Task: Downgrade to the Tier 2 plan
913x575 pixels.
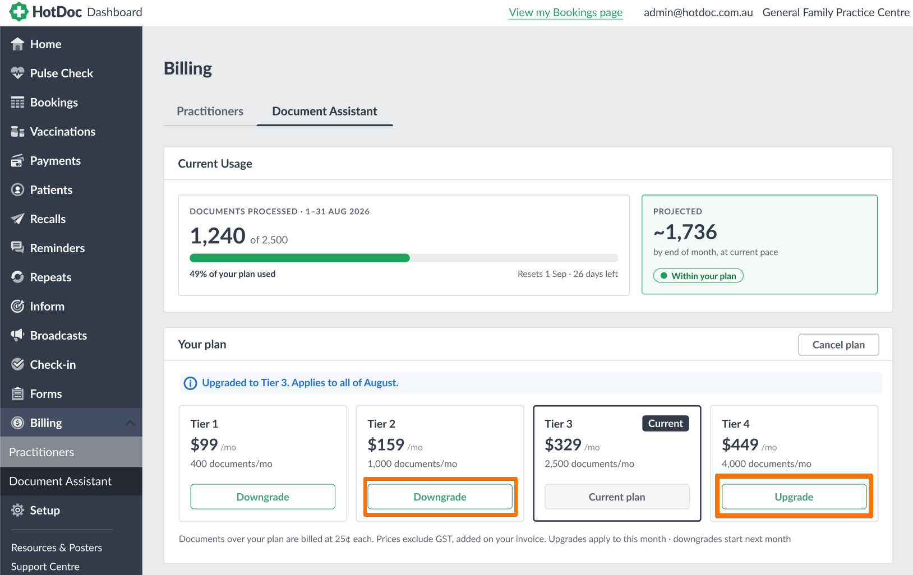Action: tap(440, 497)
